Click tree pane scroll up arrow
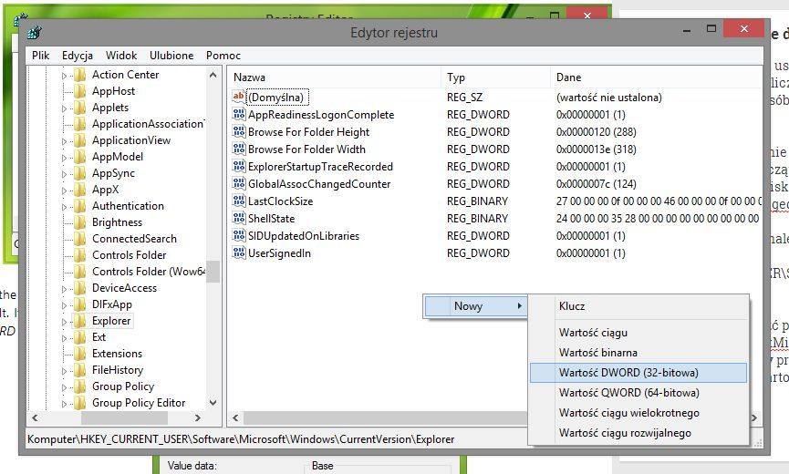Image resolution: width=789 pixels, height=474 pixels. tap(213, 75)
